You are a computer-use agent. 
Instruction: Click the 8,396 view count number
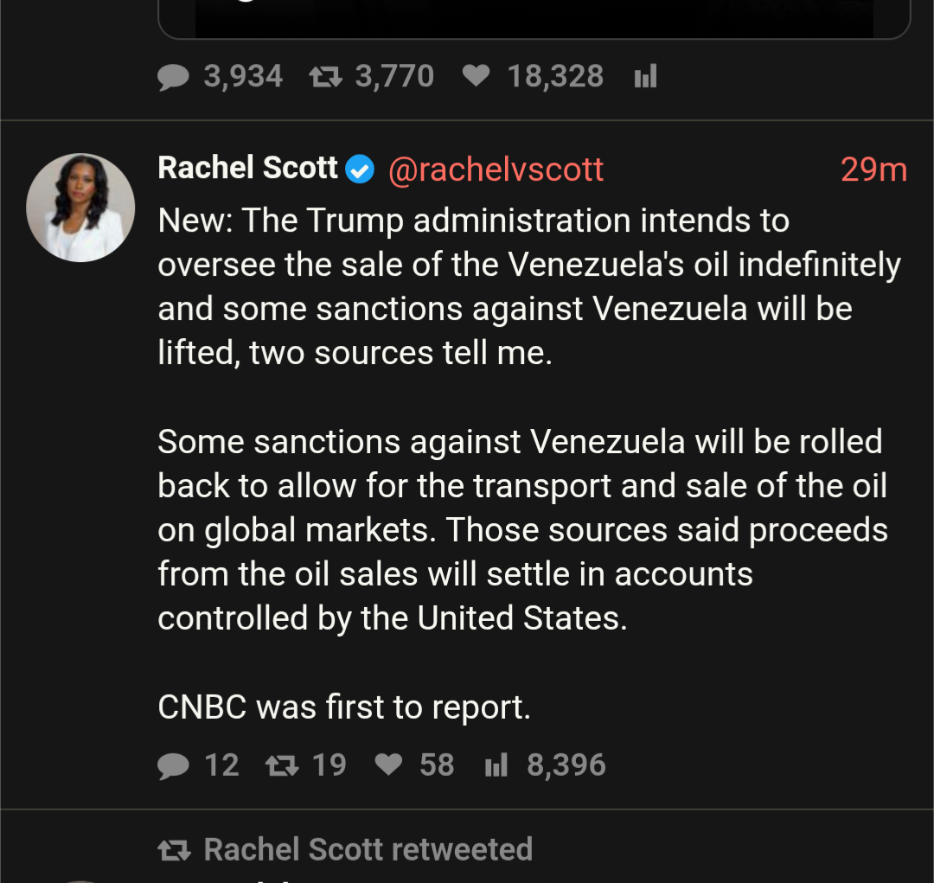[566, 765]
